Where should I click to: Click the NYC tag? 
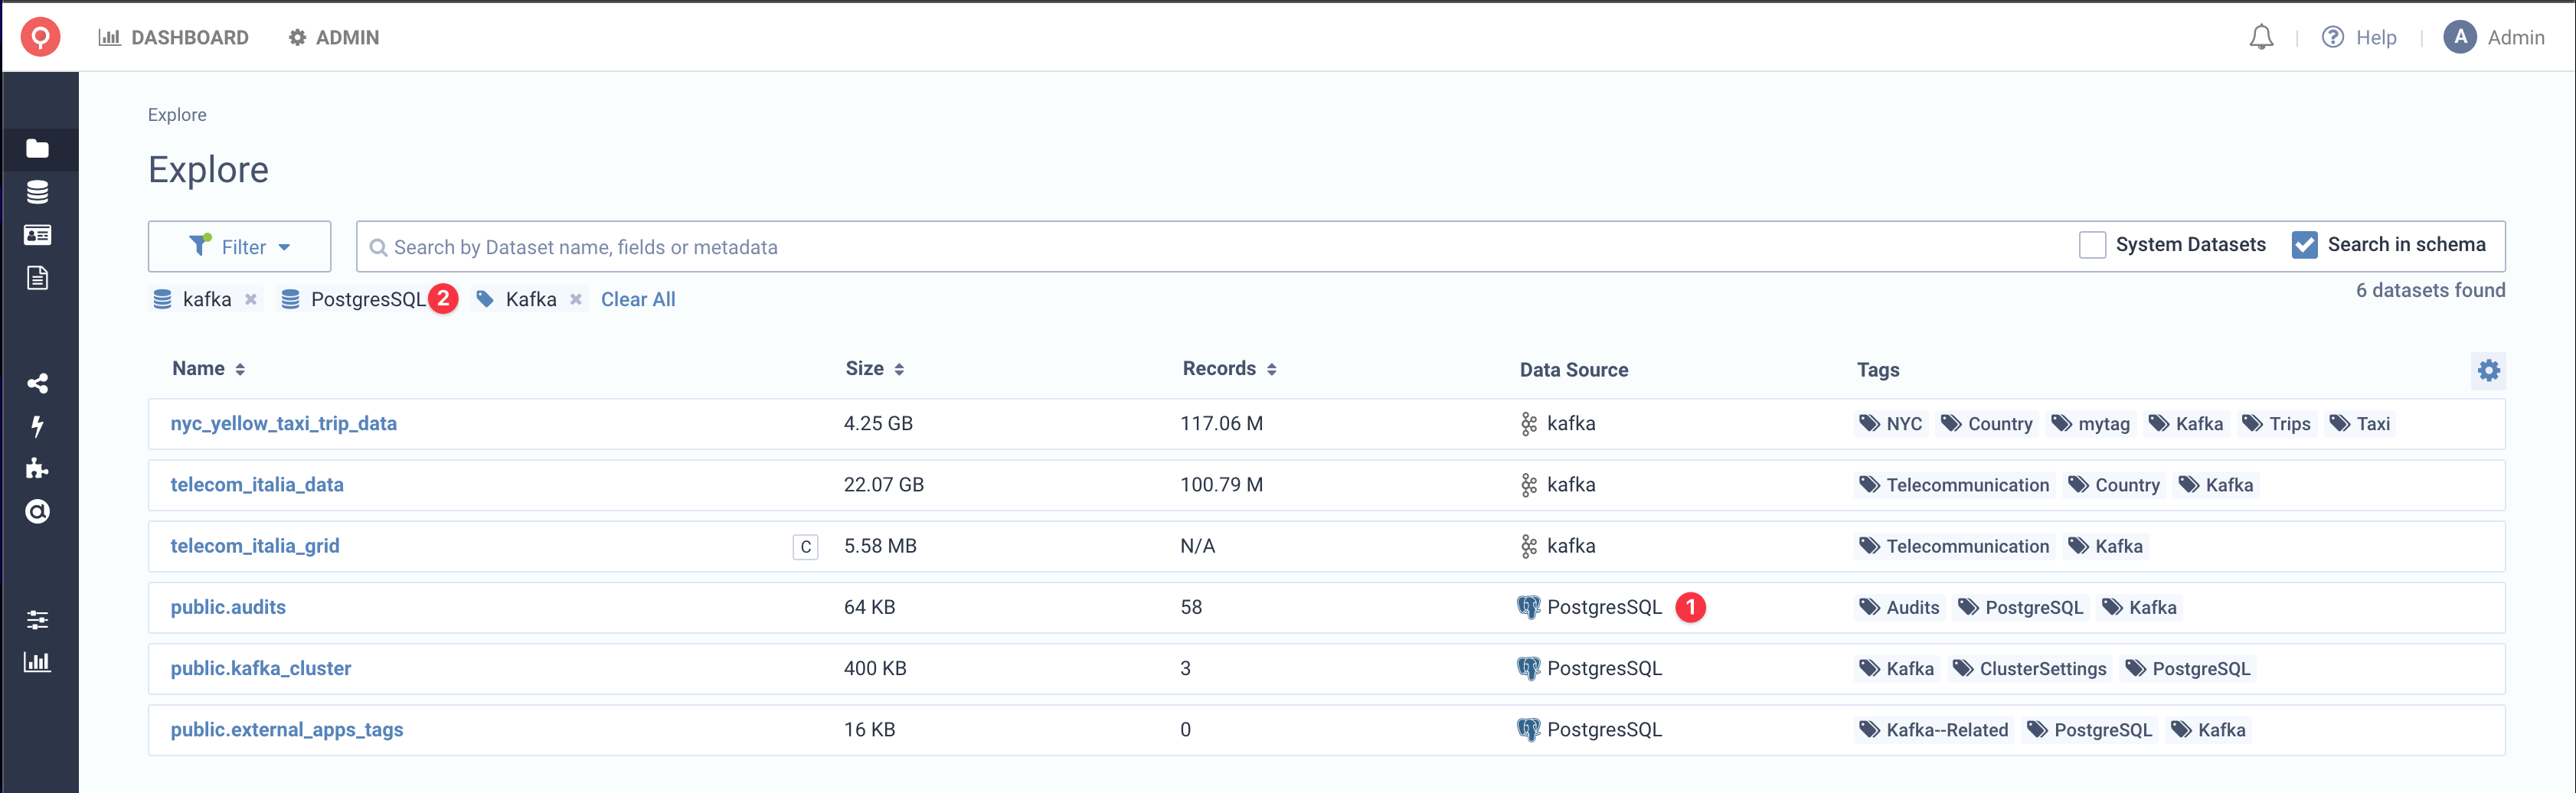point(1891,424)
